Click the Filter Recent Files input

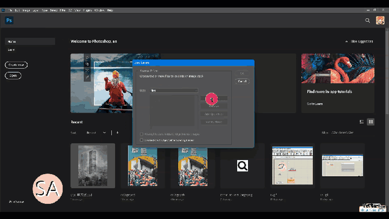coord(353,133)
